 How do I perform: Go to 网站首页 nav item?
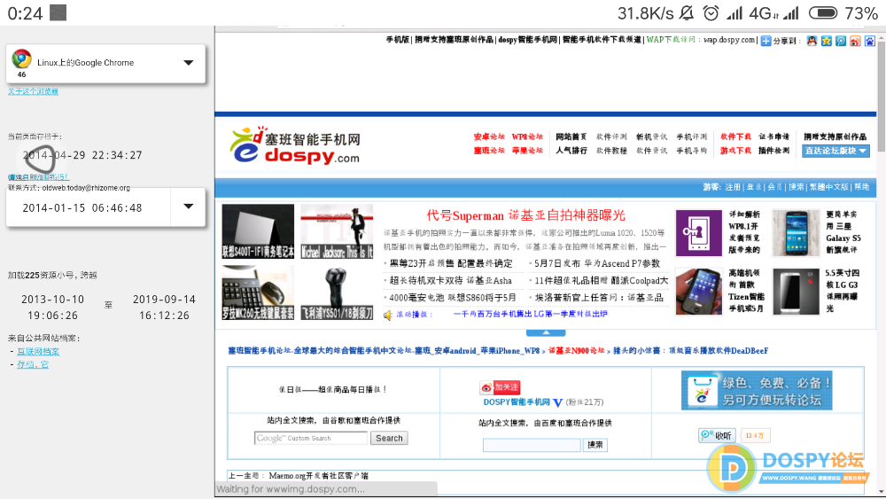(x=571, y=136)
